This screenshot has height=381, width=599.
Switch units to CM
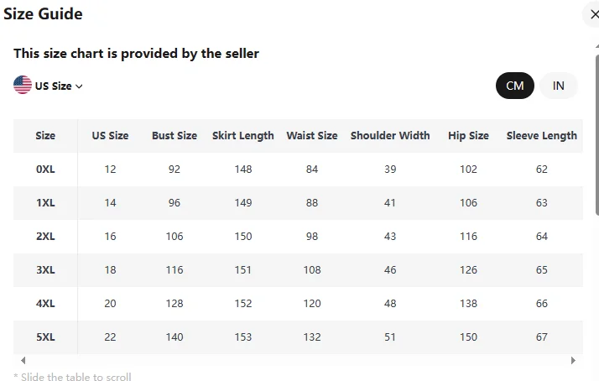(x=514, y=86)
